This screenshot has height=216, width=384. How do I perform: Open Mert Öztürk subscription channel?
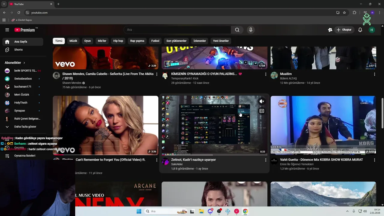(x=23, y=95)
